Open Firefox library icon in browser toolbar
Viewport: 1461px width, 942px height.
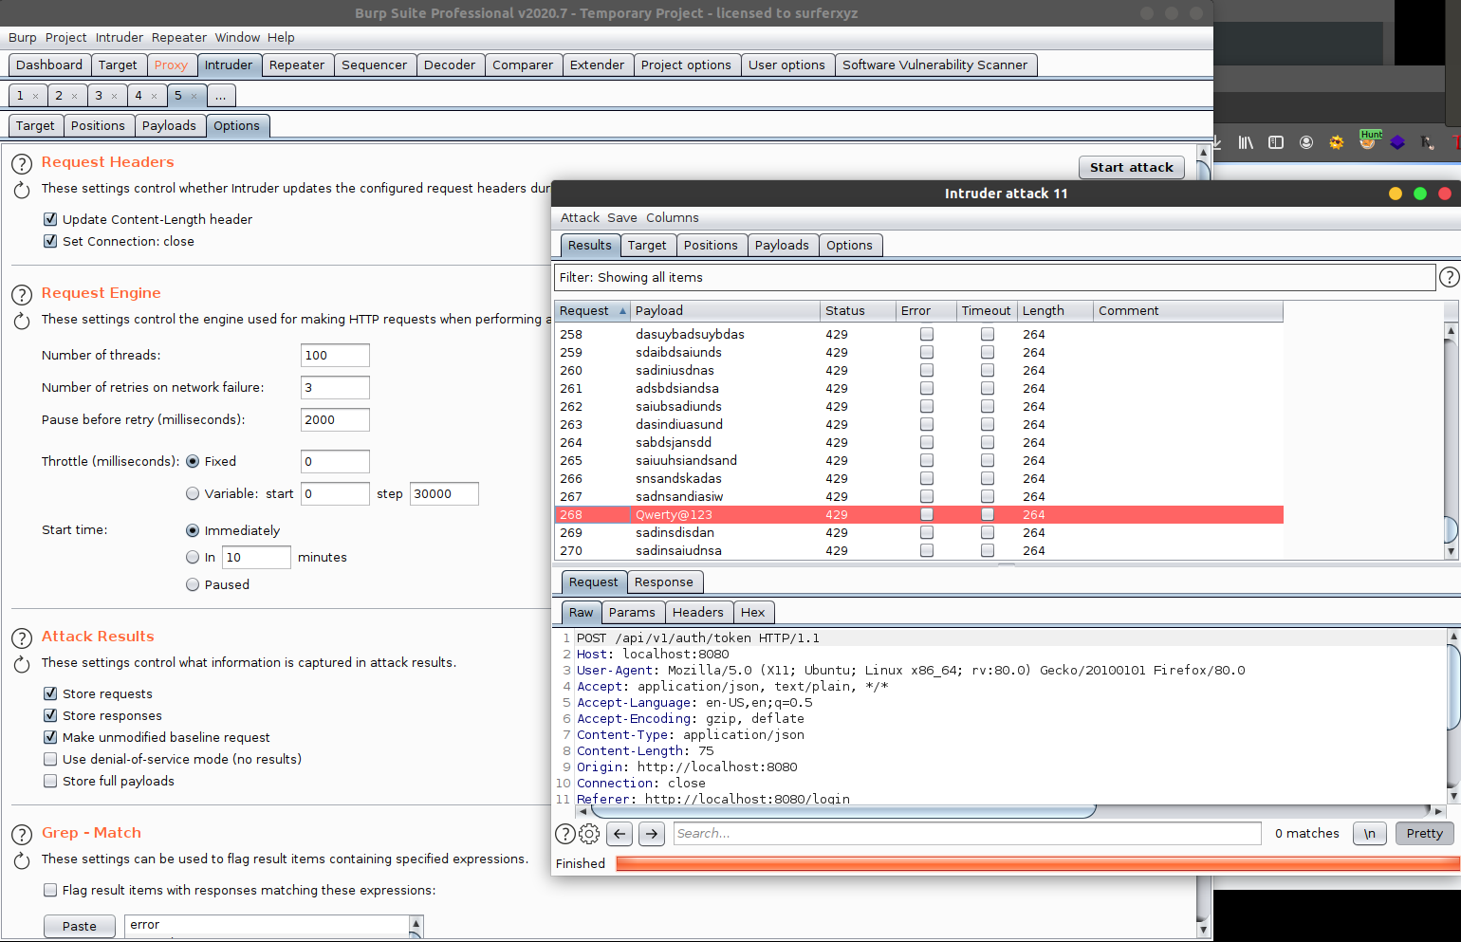point(1246,142)
